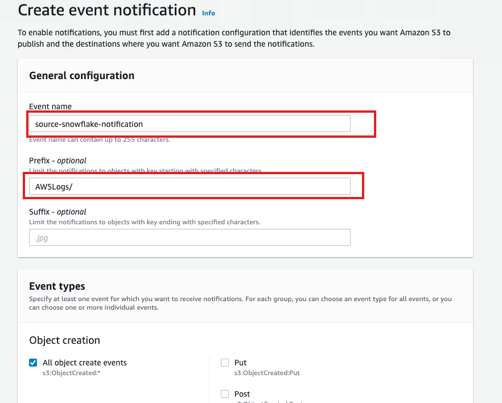Enable the Post event notification checkbox
This screenshot has width=502, height=403.
(225, 393)
